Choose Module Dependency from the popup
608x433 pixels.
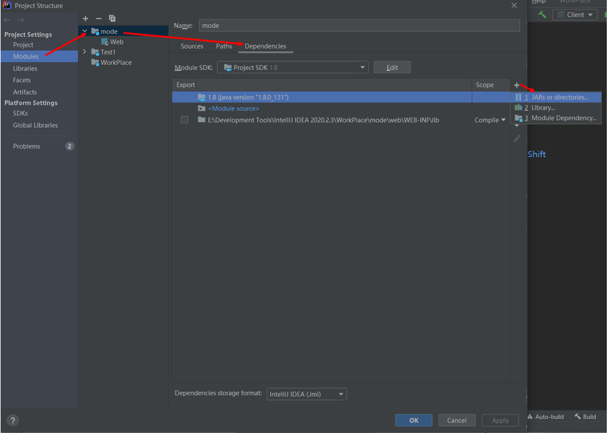[556, 118]
